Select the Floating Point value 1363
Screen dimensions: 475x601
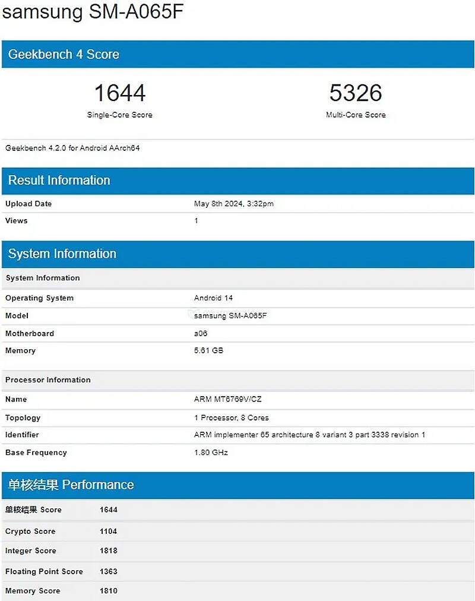pos(109,571)
